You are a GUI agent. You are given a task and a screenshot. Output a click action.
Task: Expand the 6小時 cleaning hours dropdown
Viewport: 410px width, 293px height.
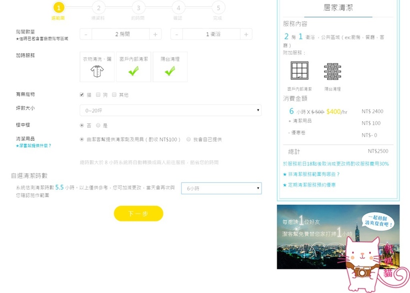(221, 189)
